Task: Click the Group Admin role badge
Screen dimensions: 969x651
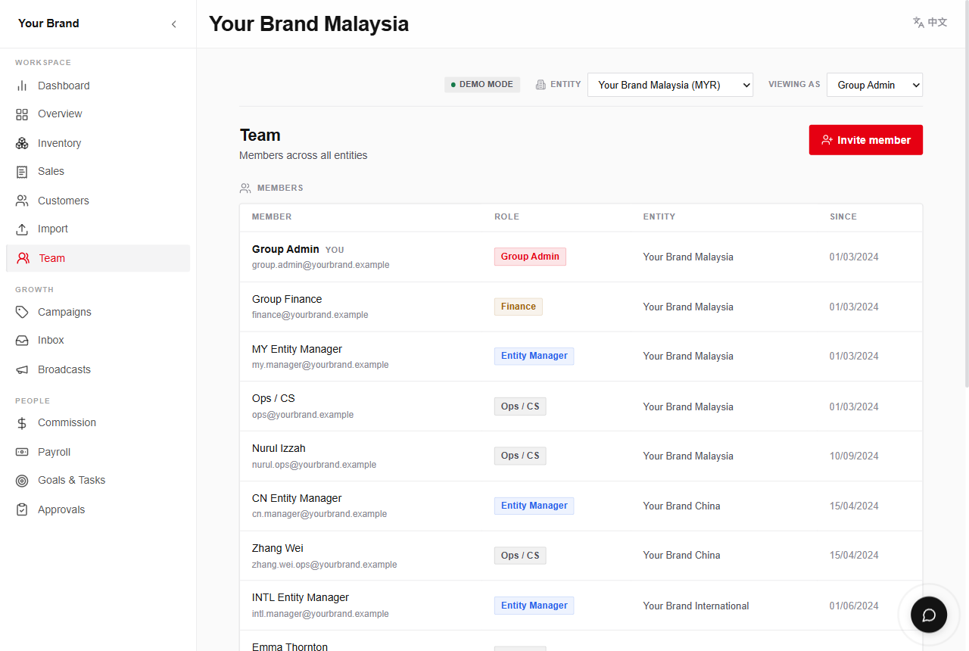Action: tap(530, 257)
